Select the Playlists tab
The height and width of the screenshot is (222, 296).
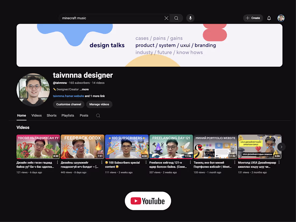point(68,115)
